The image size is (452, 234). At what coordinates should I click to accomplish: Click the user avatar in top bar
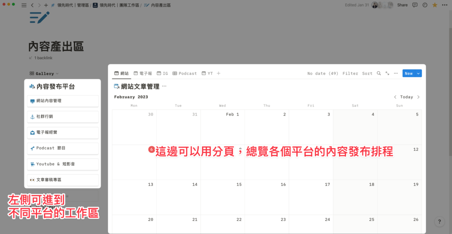pyautogui.click(x=375, y=5)
